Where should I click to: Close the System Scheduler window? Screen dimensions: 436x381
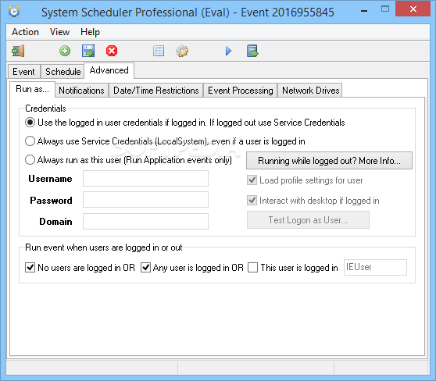(413, 9)
